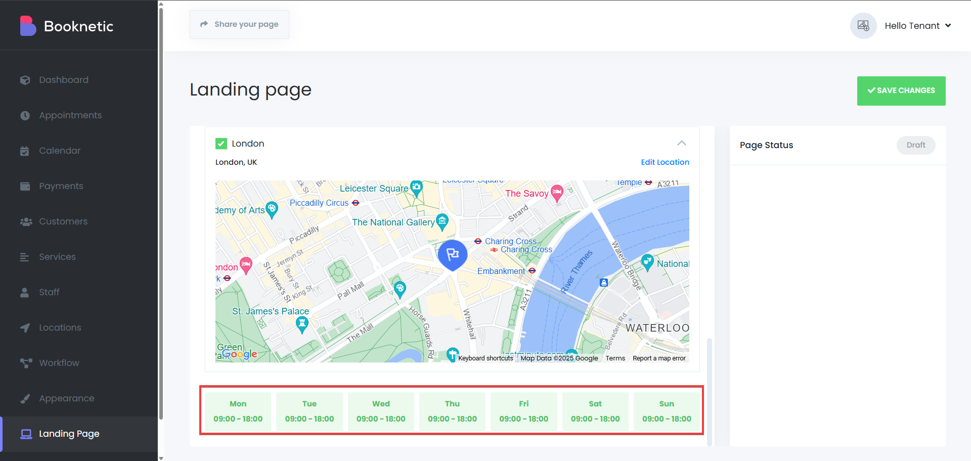Click the Edit Location link

point(665,162)
